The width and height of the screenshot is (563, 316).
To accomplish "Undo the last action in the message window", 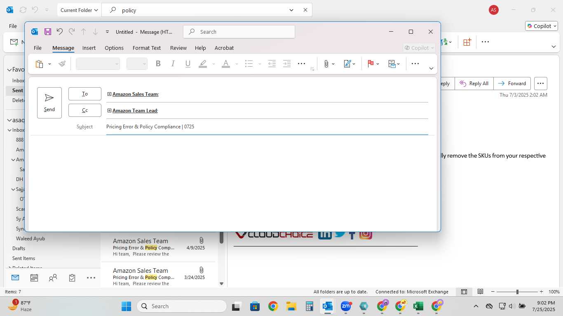I will pyautogui.click(x=60, y=32).
